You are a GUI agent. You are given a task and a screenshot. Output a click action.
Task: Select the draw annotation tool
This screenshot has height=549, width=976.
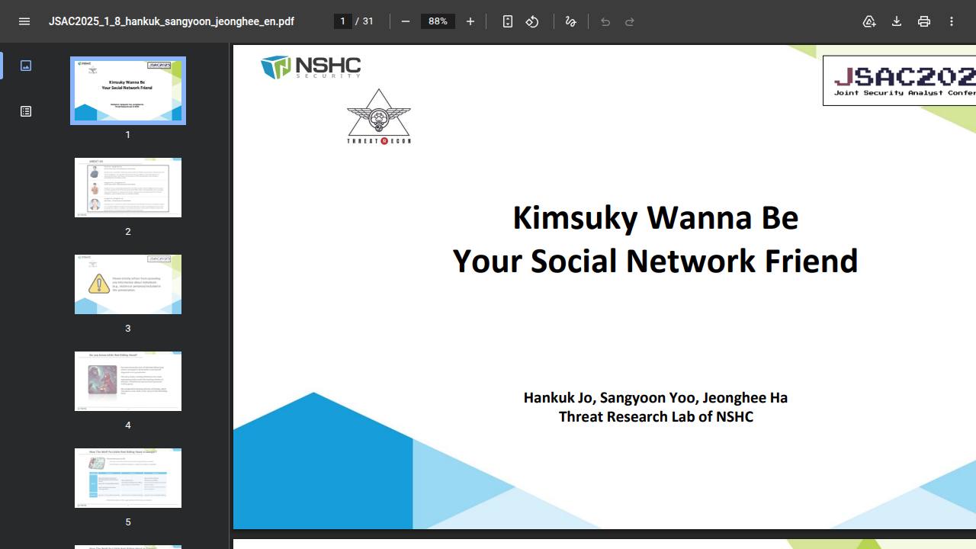pos(570,21)
